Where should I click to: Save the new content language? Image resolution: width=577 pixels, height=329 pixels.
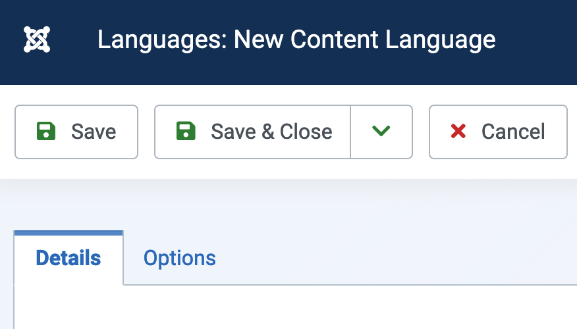click(x=76, y=132)
